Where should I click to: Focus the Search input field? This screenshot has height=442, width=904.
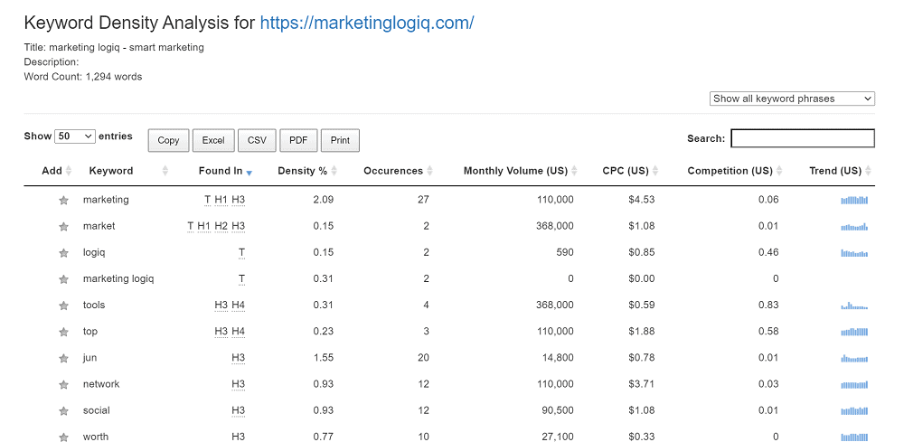pos(803,138)
